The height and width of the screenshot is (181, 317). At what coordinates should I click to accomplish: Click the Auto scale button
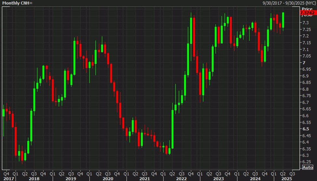(308, 167)
